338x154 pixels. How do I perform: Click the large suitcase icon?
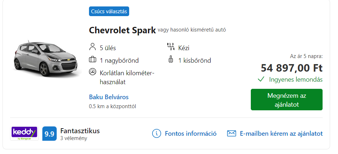(x=92, y=59)
